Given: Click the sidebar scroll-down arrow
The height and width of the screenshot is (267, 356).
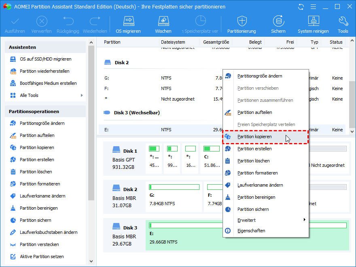Looking at the screenshot, I should pyautogui.click(x=91, y=261).
